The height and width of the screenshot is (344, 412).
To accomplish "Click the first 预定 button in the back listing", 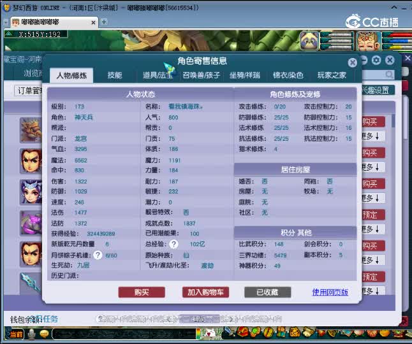I will pos(373,215).
